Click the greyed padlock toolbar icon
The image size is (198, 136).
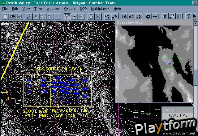tap(36, 16)
